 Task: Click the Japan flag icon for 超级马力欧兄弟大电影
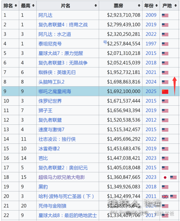165,177
